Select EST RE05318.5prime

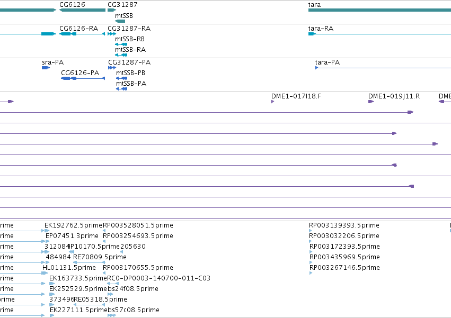point(100,299)
